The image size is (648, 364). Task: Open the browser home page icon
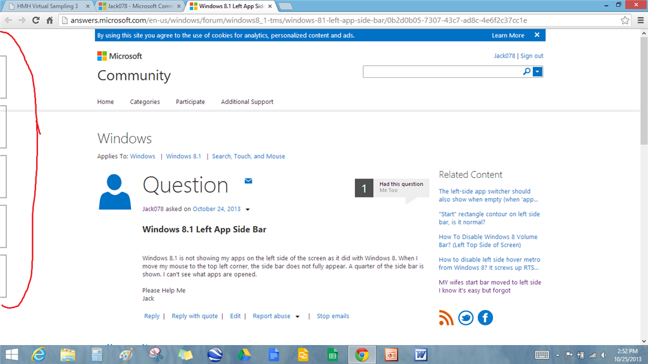tap(49, 20)
